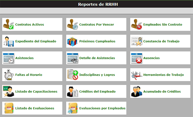The height and width of the screenshot is (117, 193).
Task: Click the gift box birthday icon
Action: (72, 42)
